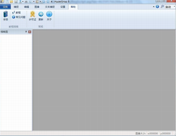Viewport: 176px width, 136px height.
Task: Open the 许可证 license icon
Action: 32,16
